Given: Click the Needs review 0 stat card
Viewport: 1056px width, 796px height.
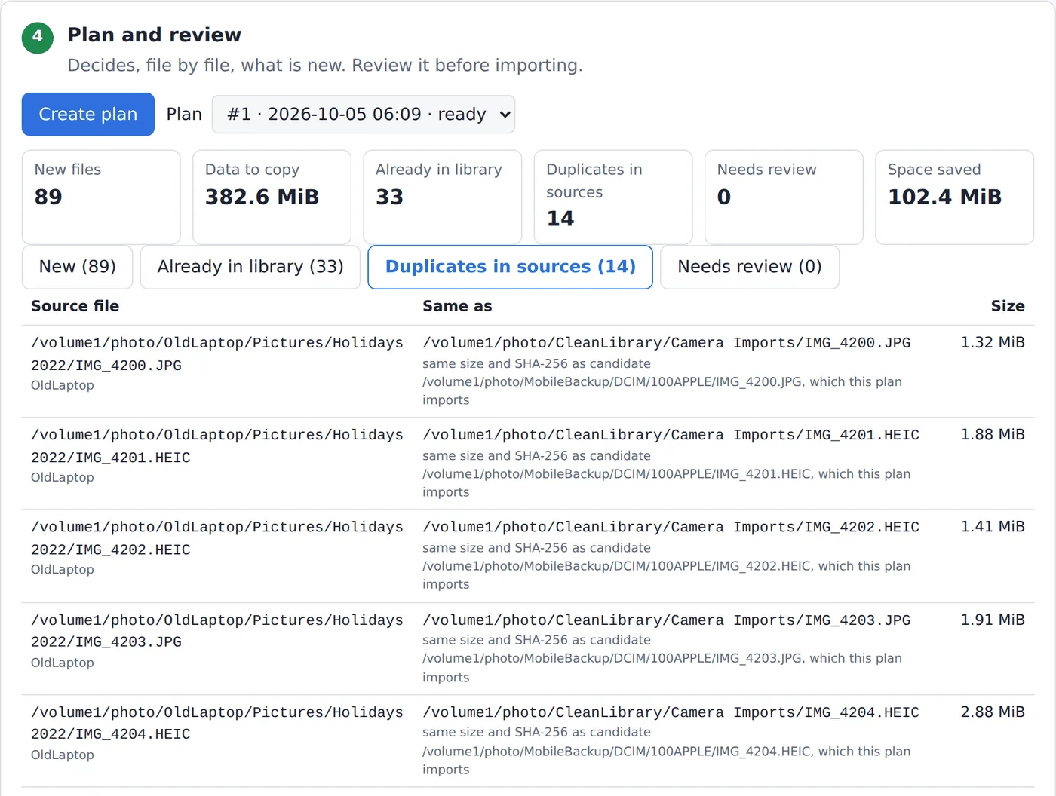Looking at the screenshot, I should tap(784, 197).
